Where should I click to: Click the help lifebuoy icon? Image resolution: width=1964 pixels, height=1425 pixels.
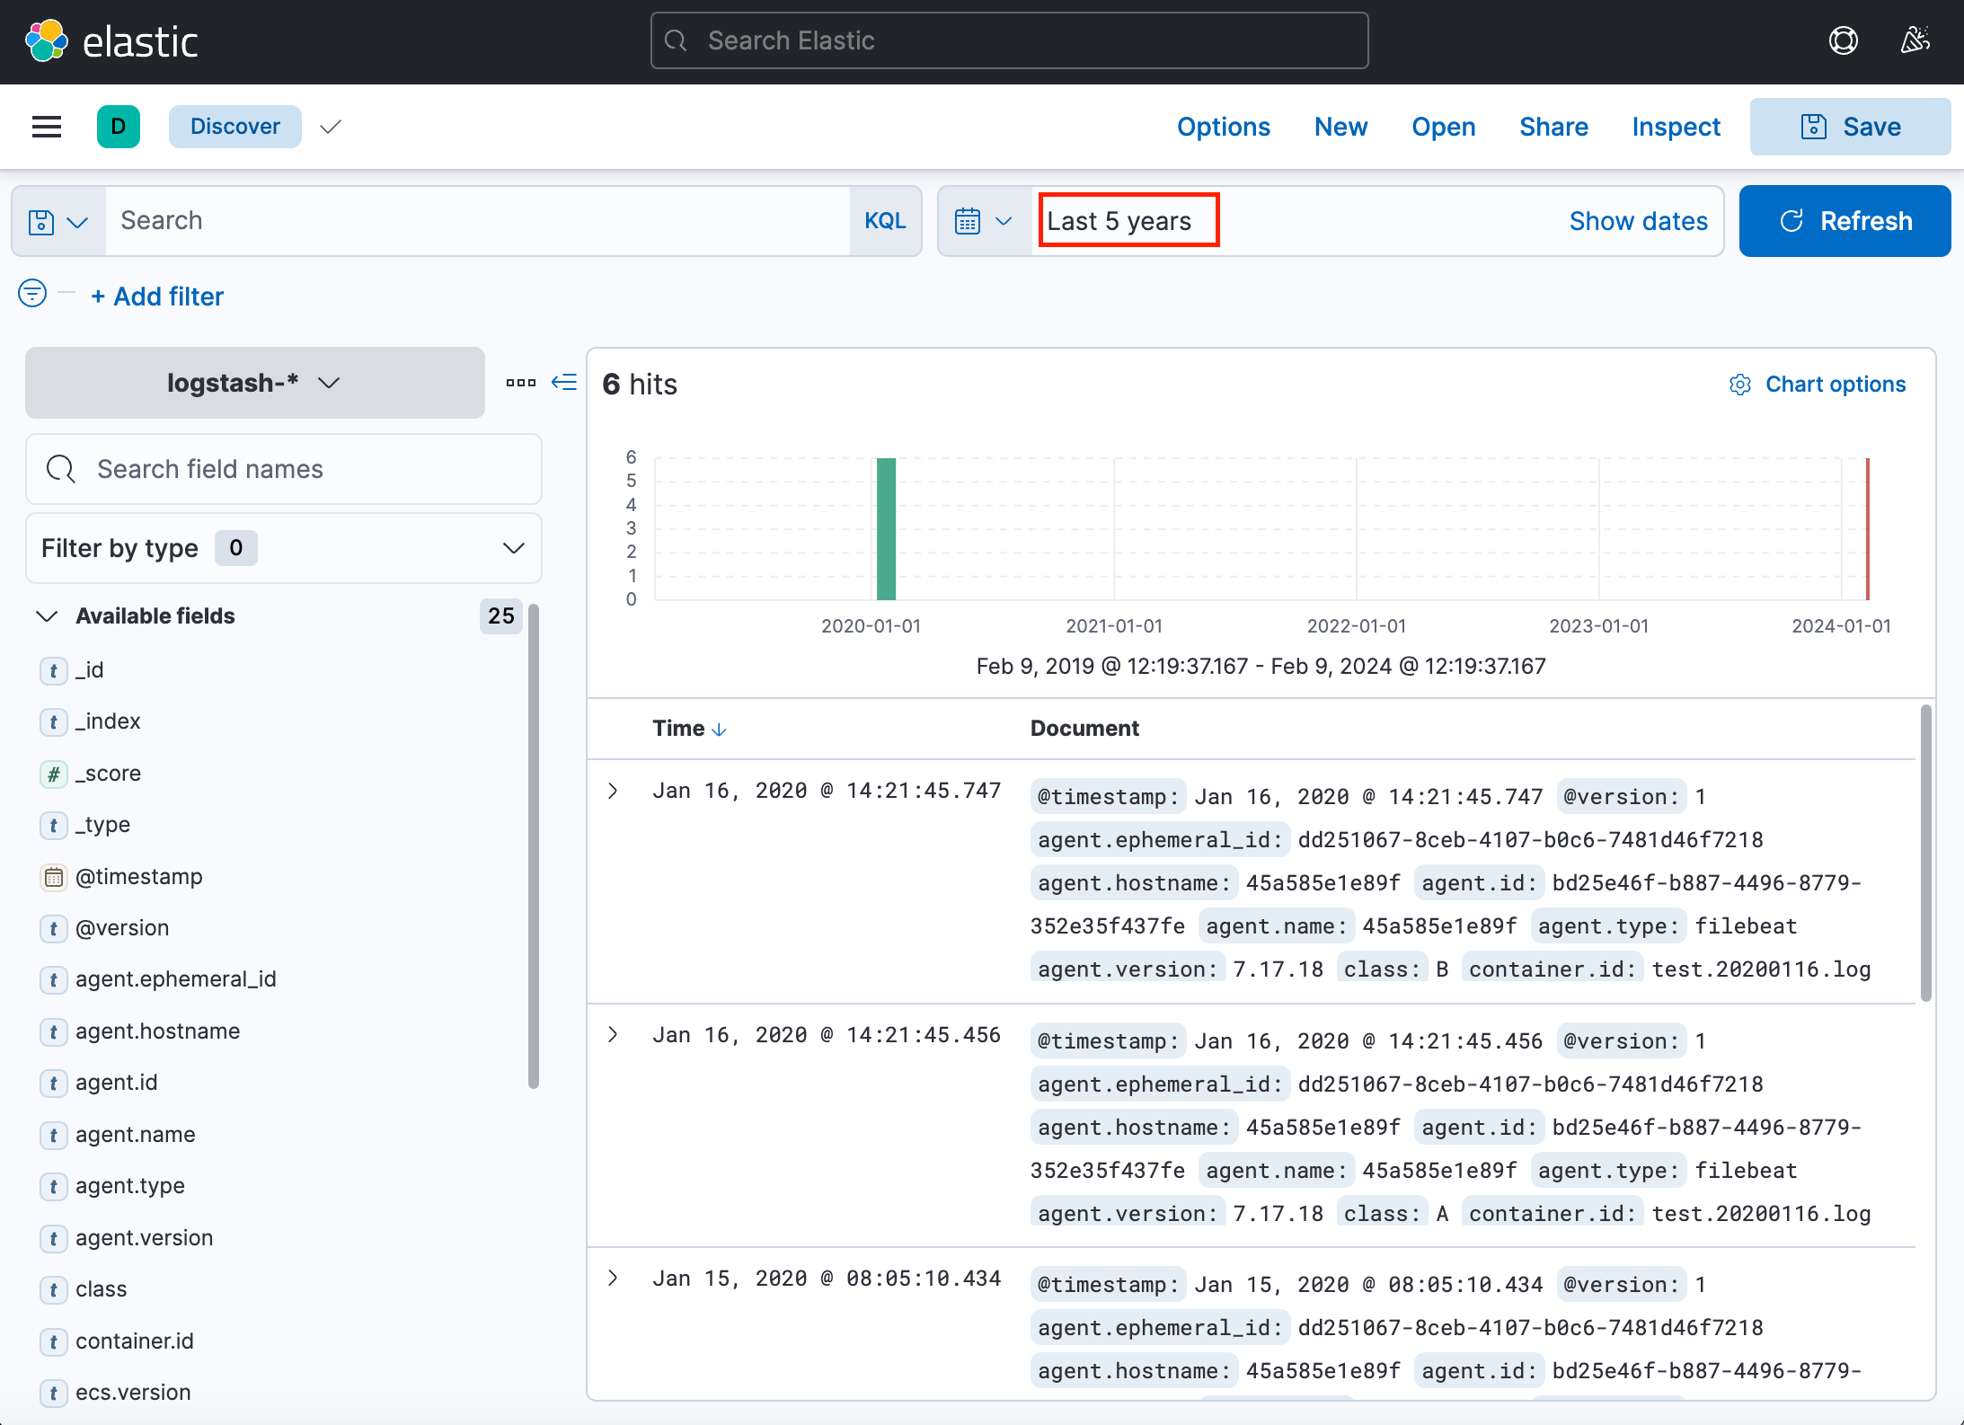pyautogui.click(x=1843, y=40)
